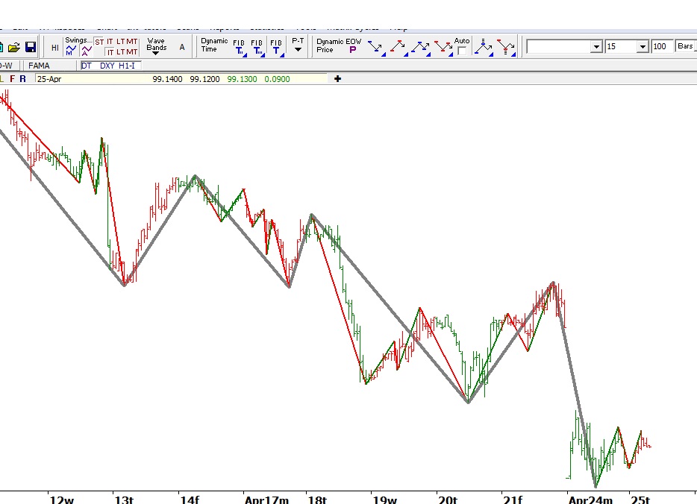This screenshot has width=697, height=504.
Task: Save using the blue floppy disk icon
Action: (x=31, y=47)
